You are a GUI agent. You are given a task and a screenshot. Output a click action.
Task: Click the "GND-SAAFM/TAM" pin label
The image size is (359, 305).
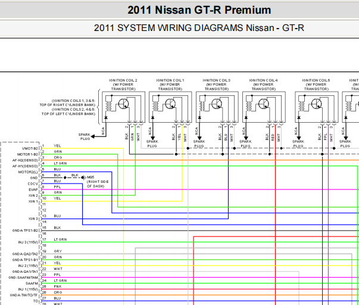point(23,278)
